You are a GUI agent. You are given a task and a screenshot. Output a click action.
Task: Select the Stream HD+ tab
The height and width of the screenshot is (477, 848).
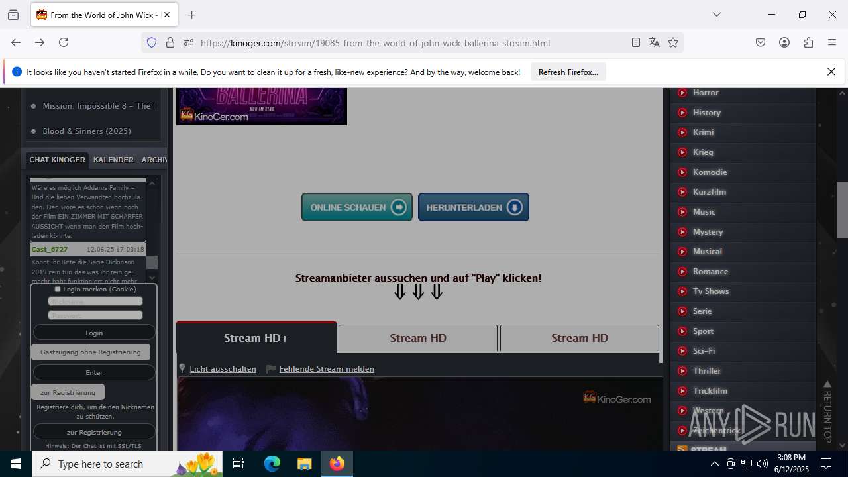[256, 338]
